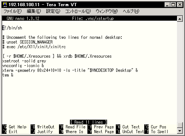
Task: Click the scrollbar up arrow
Action: [180, 19]
